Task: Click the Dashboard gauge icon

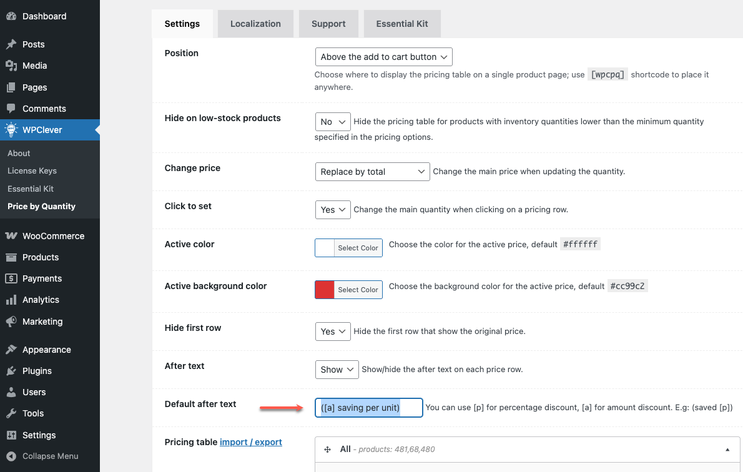Action: point(11,16)
